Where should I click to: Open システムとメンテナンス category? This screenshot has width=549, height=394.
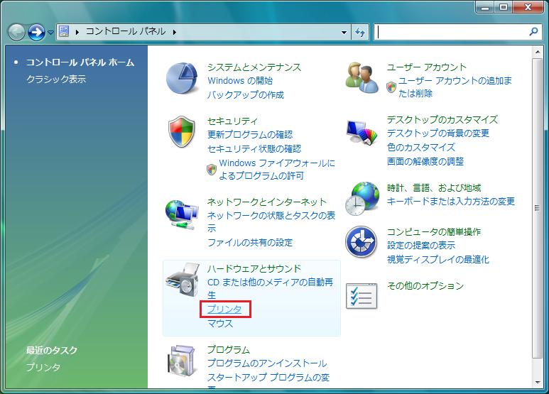(x=254, y=67)
